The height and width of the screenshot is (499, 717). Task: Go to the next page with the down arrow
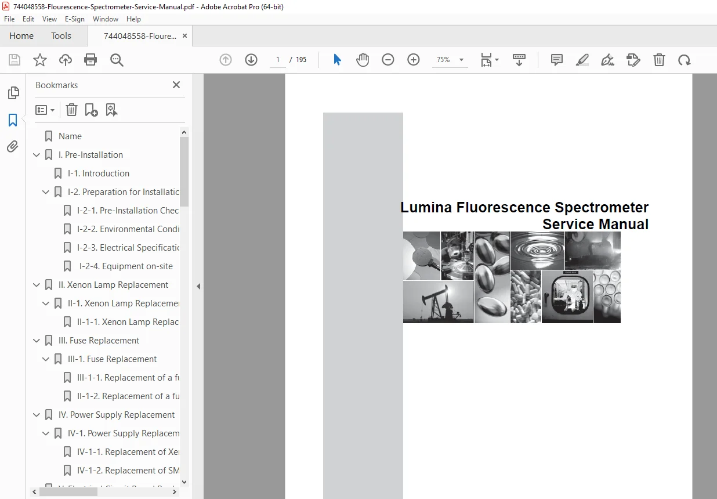point(251,60)
